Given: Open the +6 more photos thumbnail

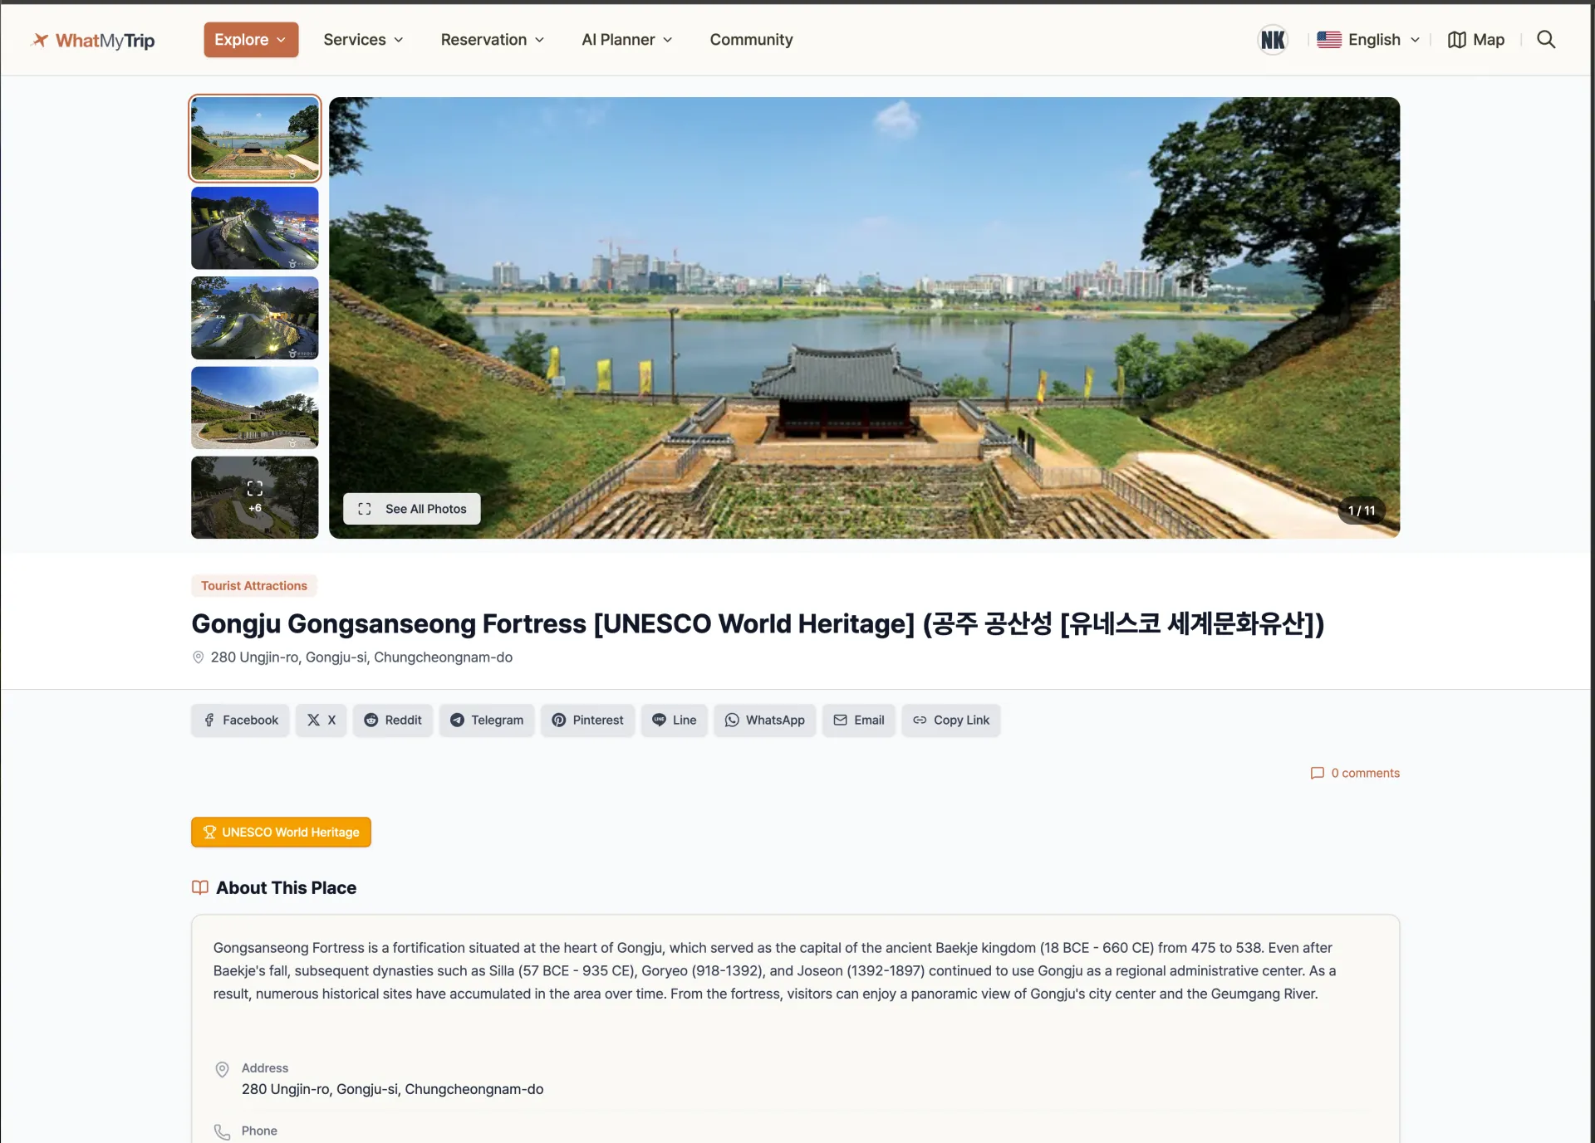Looking at the screenshot, I should coord(254,497).
